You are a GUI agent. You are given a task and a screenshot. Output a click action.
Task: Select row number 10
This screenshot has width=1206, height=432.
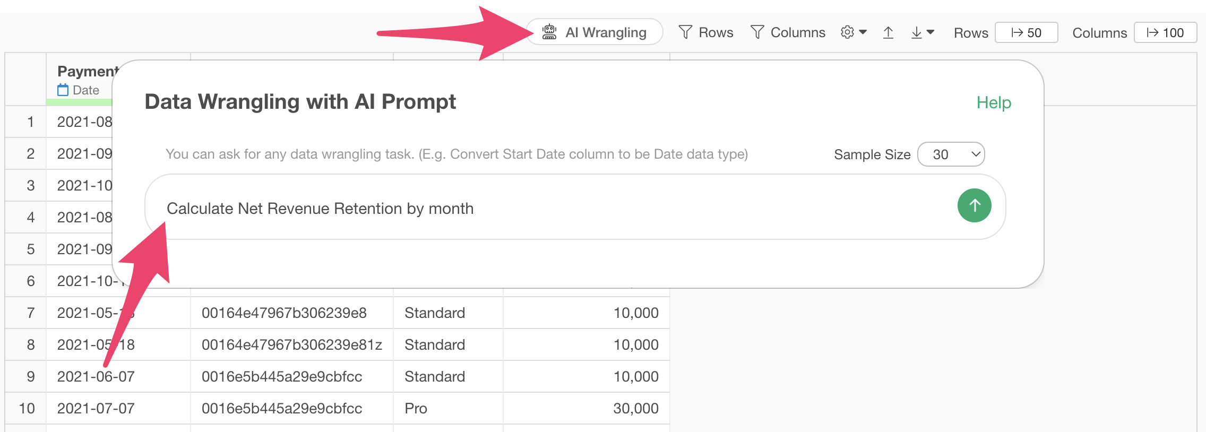[x=26, y=408]
